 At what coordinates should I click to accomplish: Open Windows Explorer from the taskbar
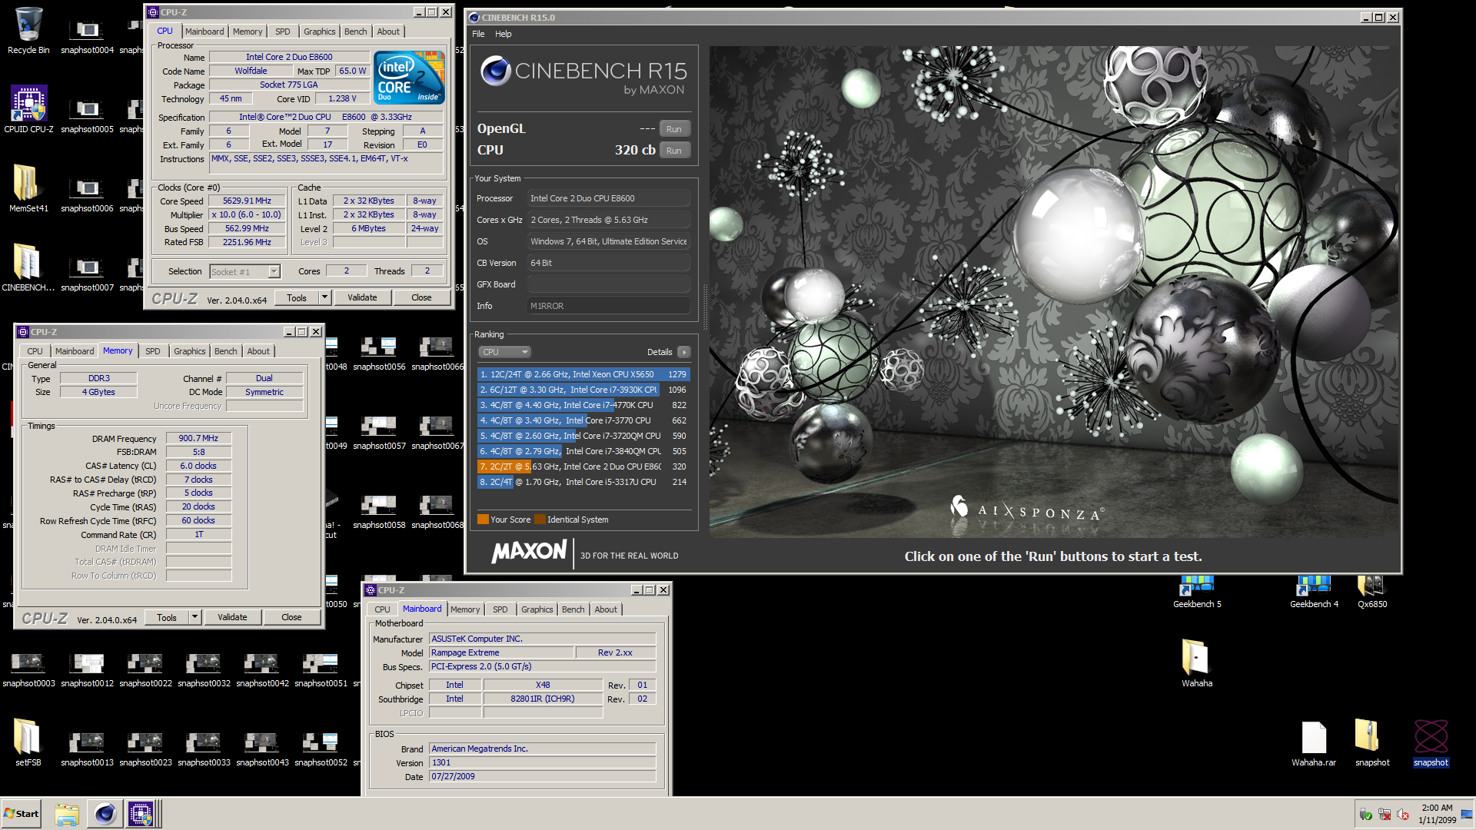click(x=67, y=814)
